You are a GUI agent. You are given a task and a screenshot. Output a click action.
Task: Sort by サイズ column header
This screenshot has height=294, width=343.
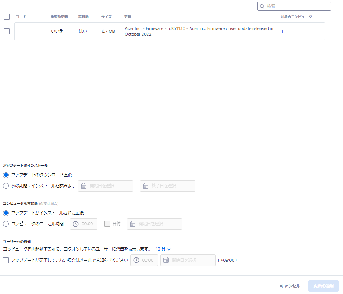[x=106, y=17]
